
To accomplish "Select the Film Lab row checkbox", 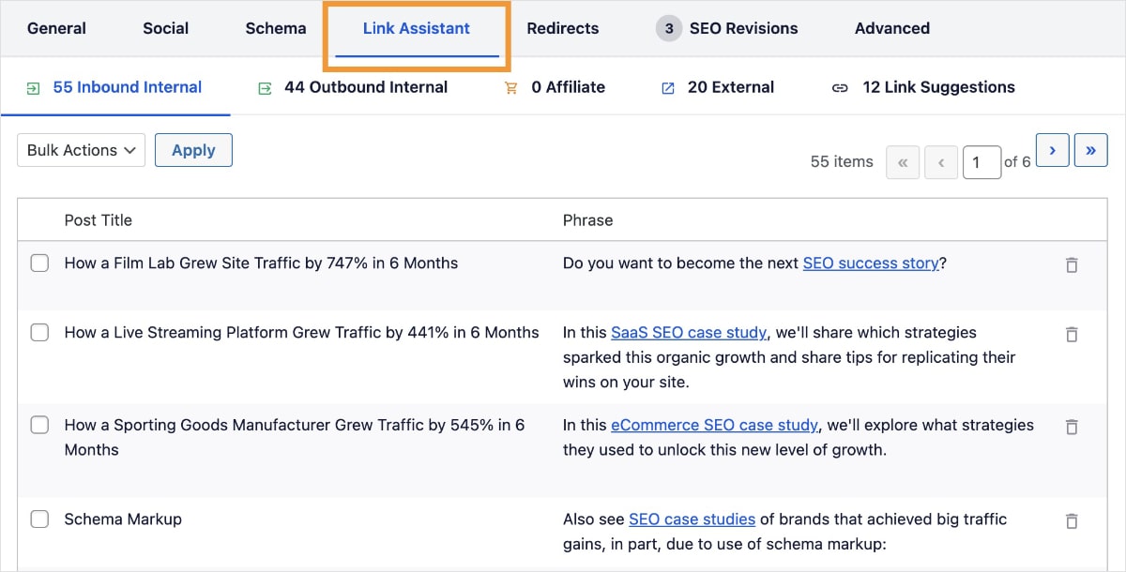I will 39,263.
